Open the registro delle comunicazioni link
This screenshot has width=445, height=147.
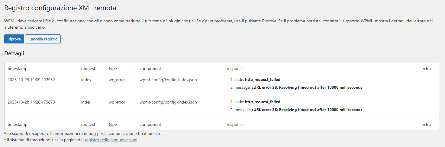coord(111,140)
